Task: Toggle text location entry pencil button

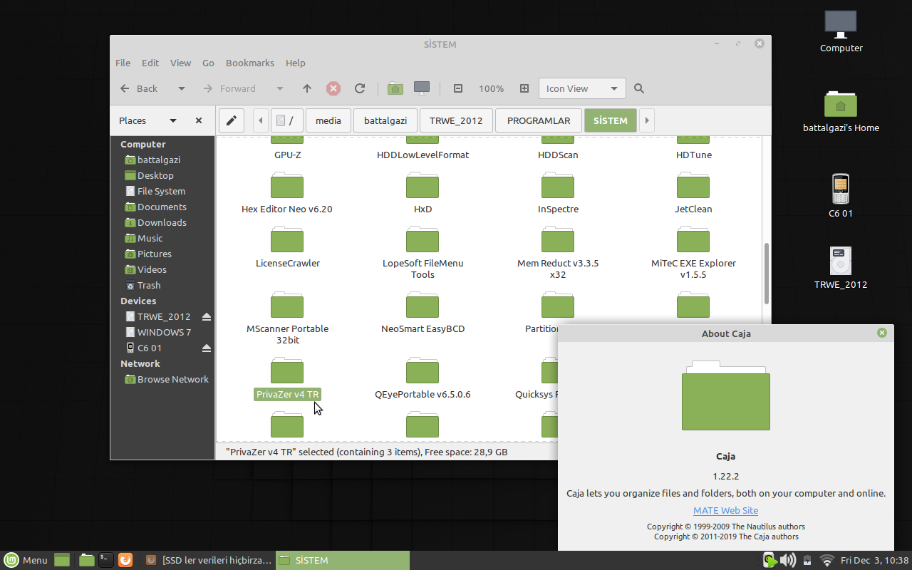Action: pos(232,120)
